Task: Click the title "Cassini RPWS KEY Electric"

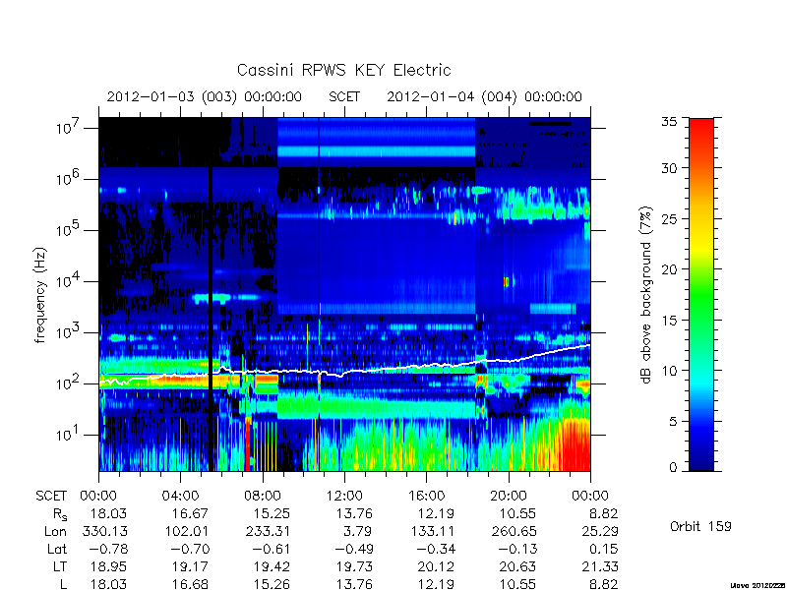Action: tap(343, 70)
